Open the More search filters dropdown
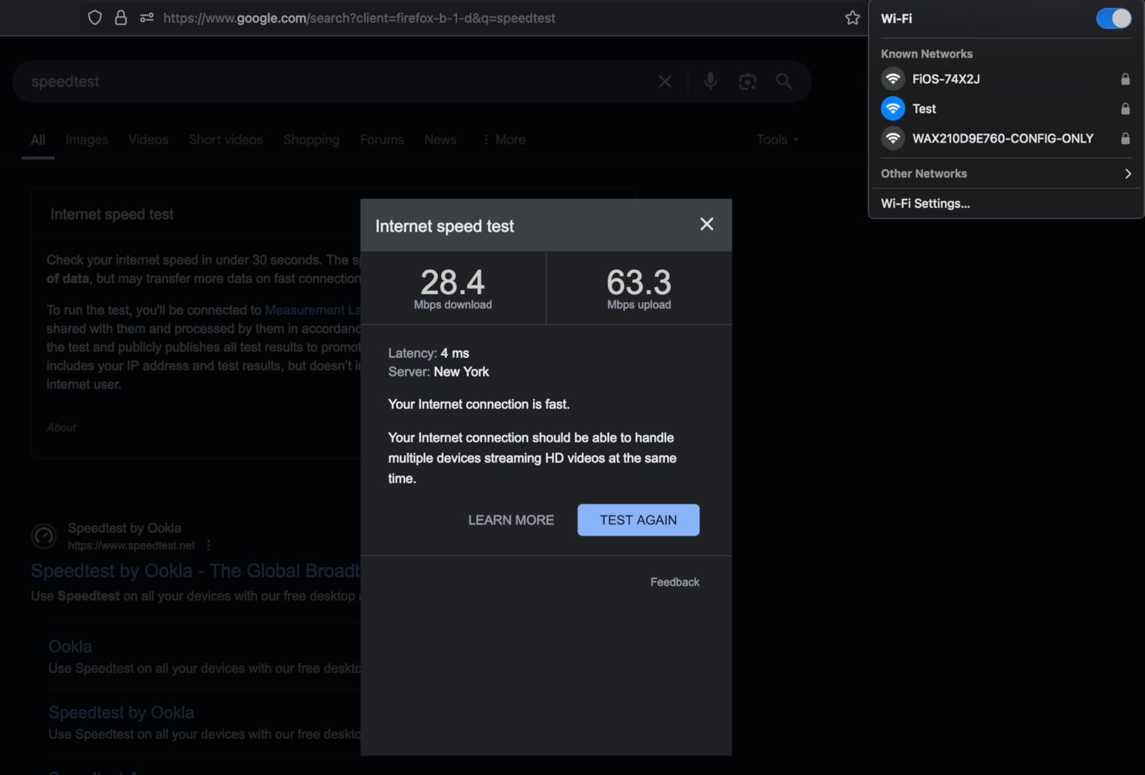 click(504, 140)
